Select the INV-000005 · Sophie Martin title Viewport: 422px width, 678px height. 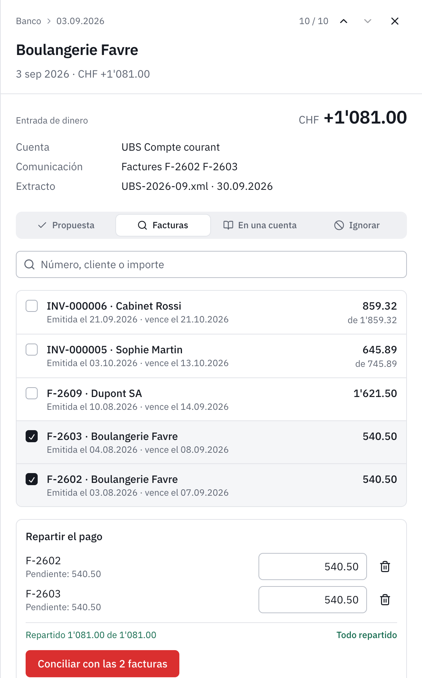click(x=115, y=350)
